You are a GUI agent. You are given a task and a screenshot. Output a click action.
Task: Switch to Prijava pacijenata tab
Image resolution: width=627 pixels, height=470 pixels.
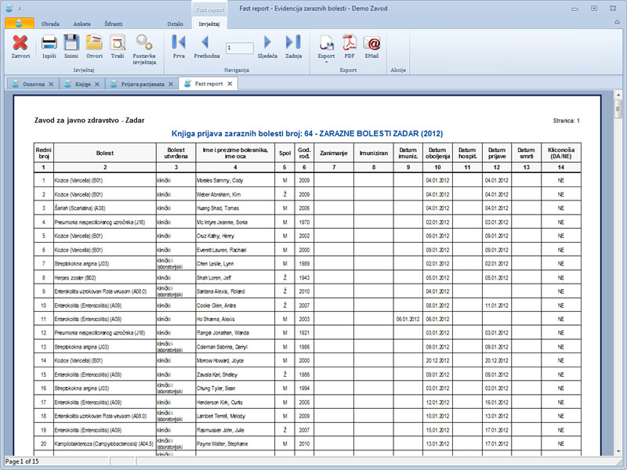coord(143,84)
